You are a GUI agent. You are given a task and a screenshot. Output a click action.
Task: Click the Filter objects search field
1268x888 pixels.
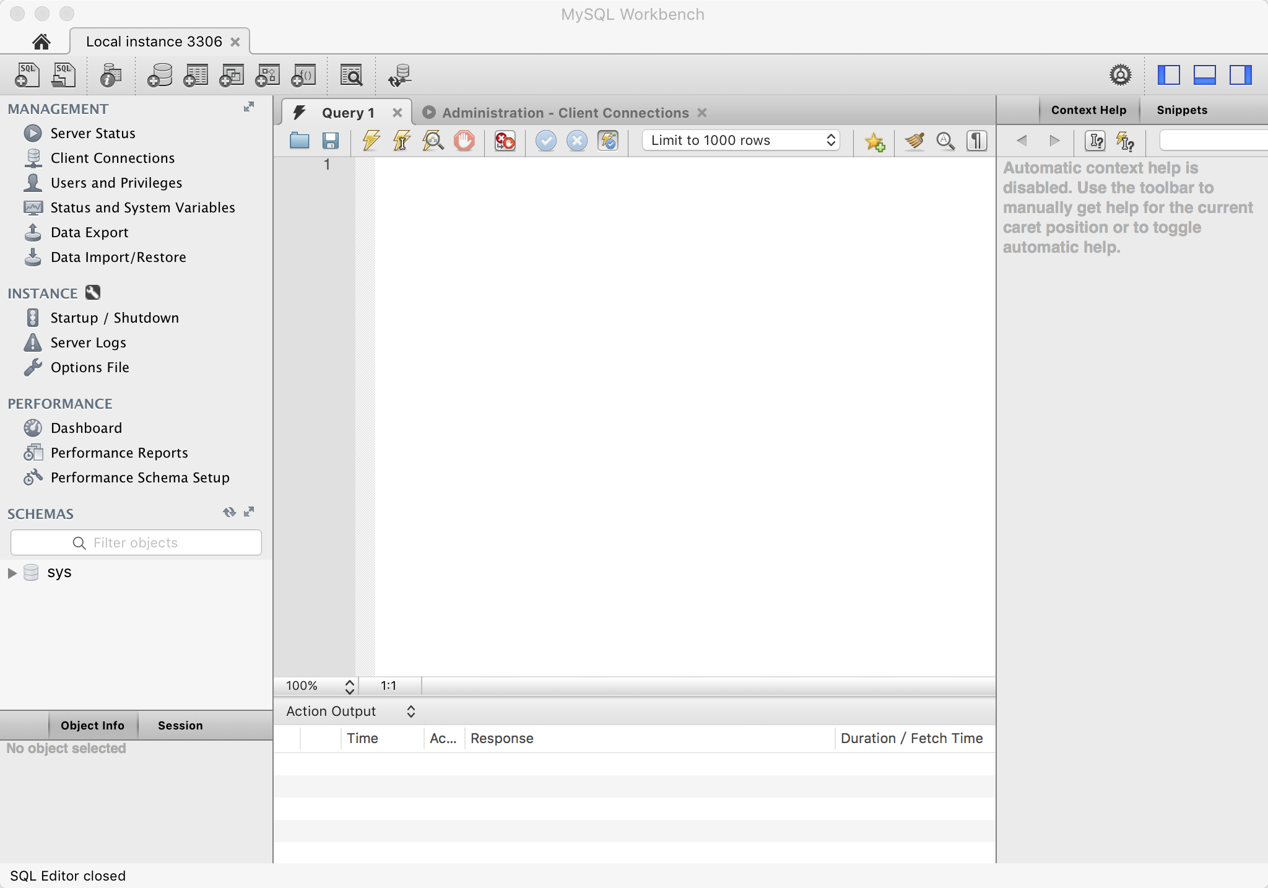[x=136, y=542]
